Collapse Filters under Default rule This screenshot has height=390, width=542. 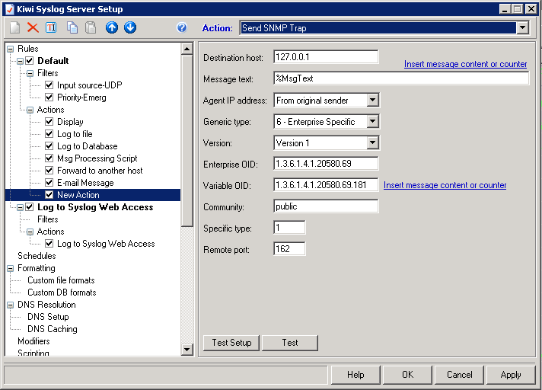pyautogui.click(x=30, y=73)
